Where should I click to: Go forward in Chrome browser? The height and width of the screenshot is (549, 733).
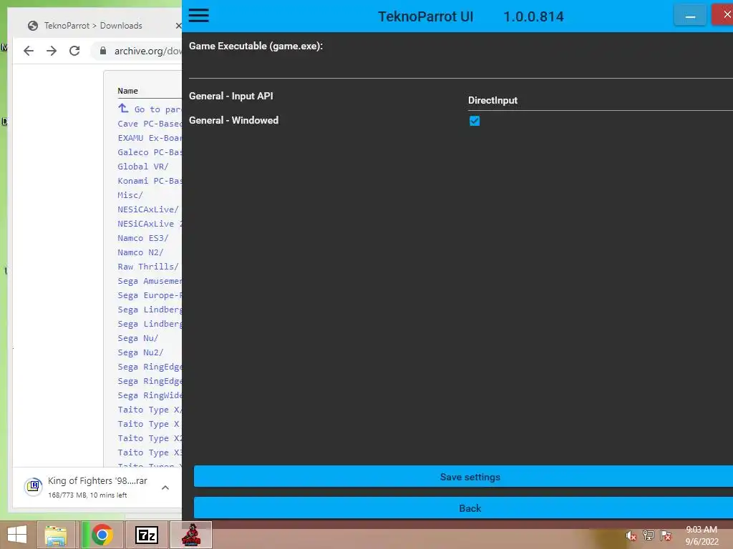[x=52, y=51]
